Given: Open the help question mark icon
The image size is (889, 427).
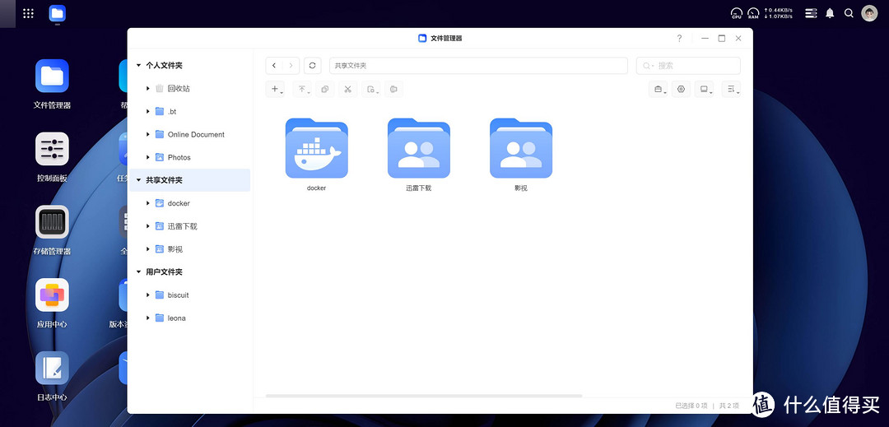Looking at the screenshot, I should tap(679, 39).
